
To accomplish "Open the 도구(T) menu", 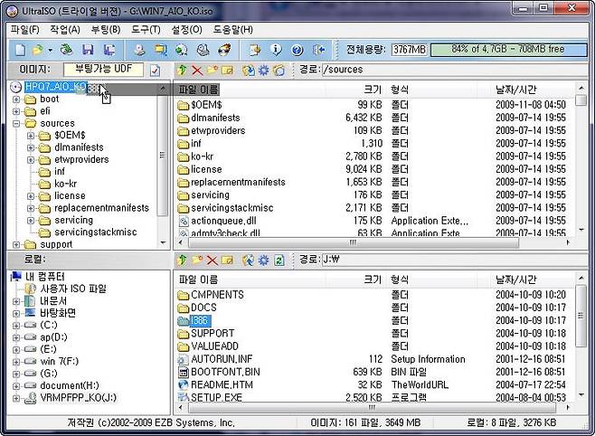I will [146, 30].
